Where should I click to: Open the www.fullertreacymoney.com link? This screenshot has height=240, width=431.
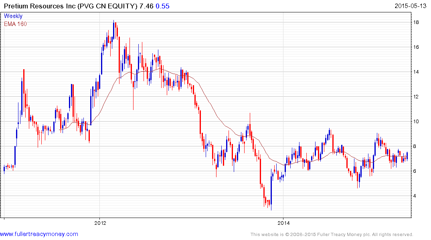[x=39, y=234]
